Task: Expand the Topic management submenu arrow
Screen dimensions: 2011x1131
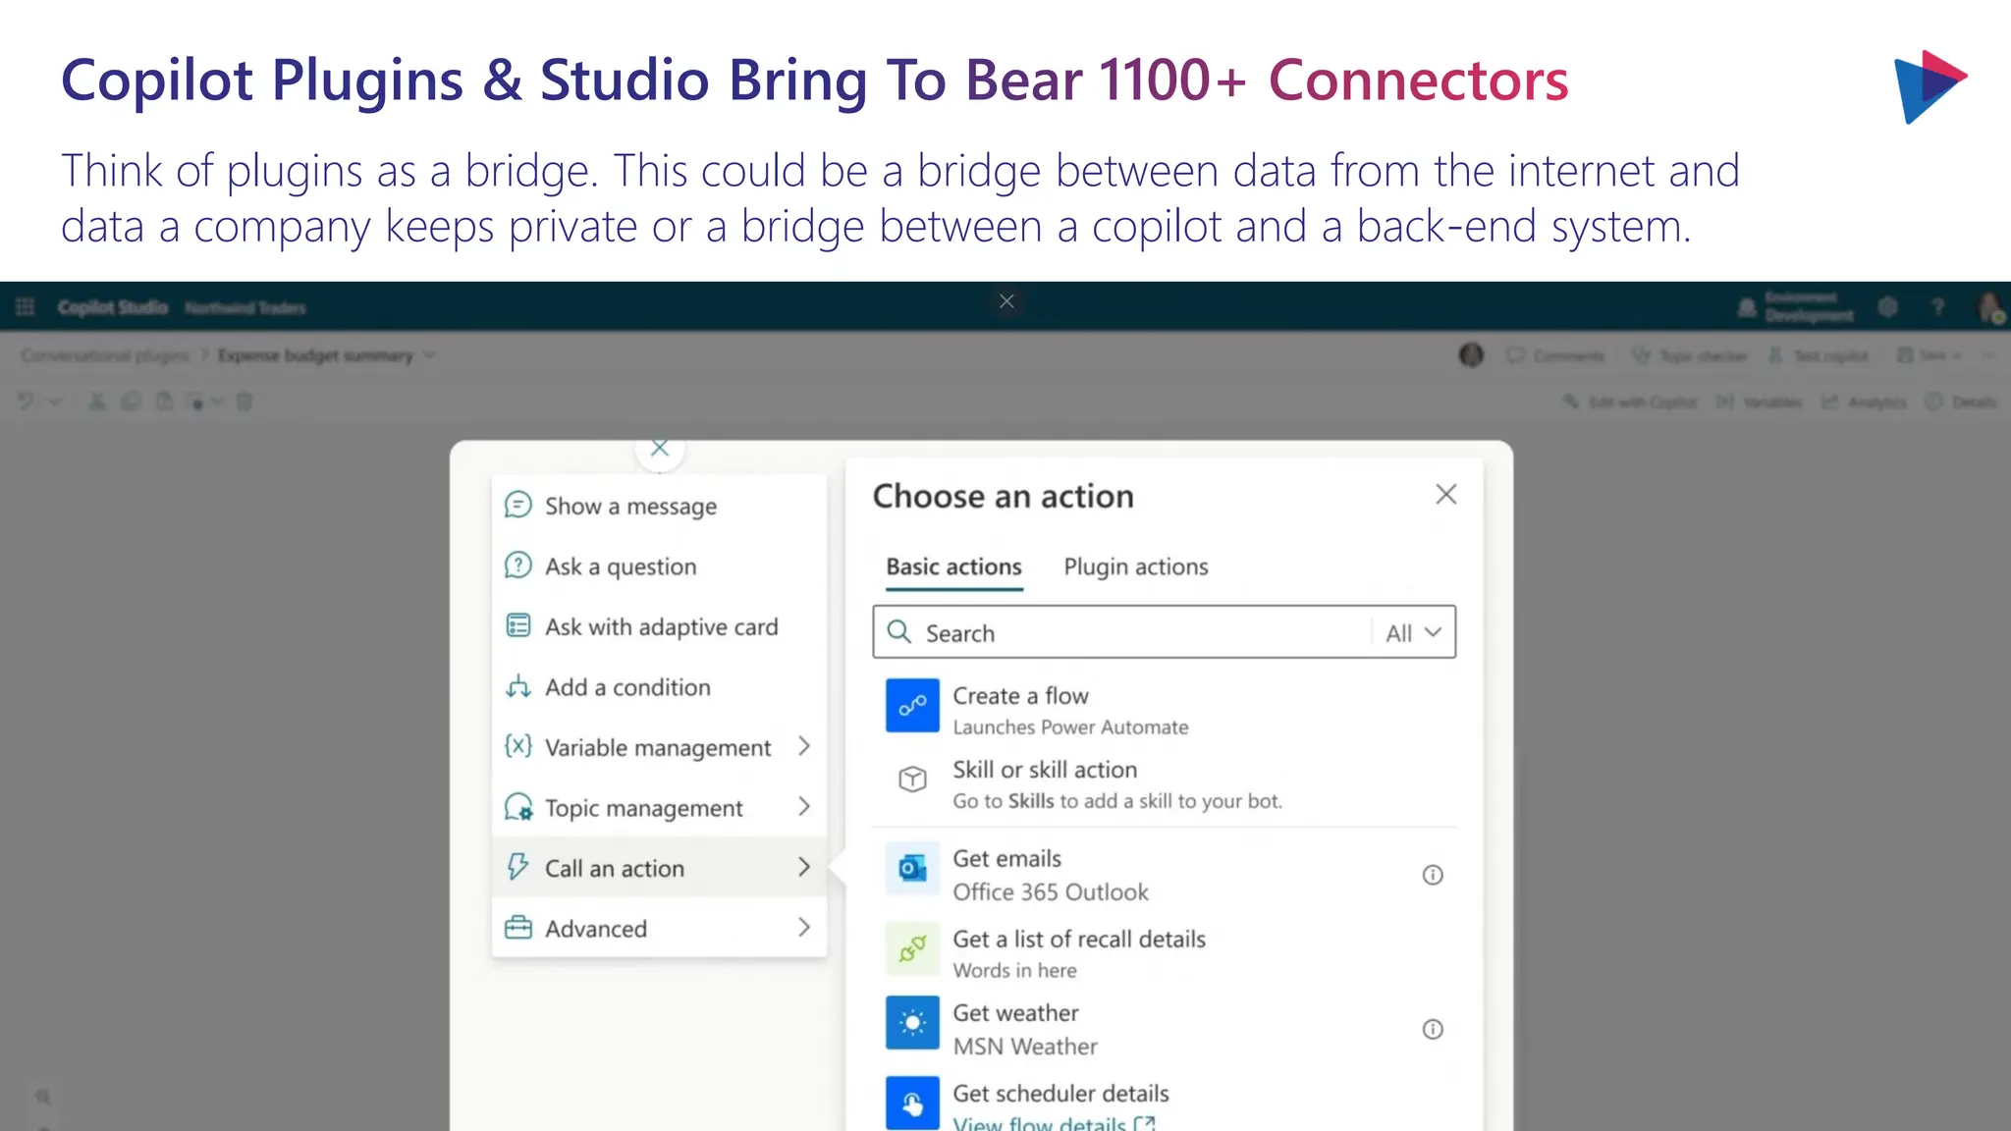Action: click(x=804, y=807)
